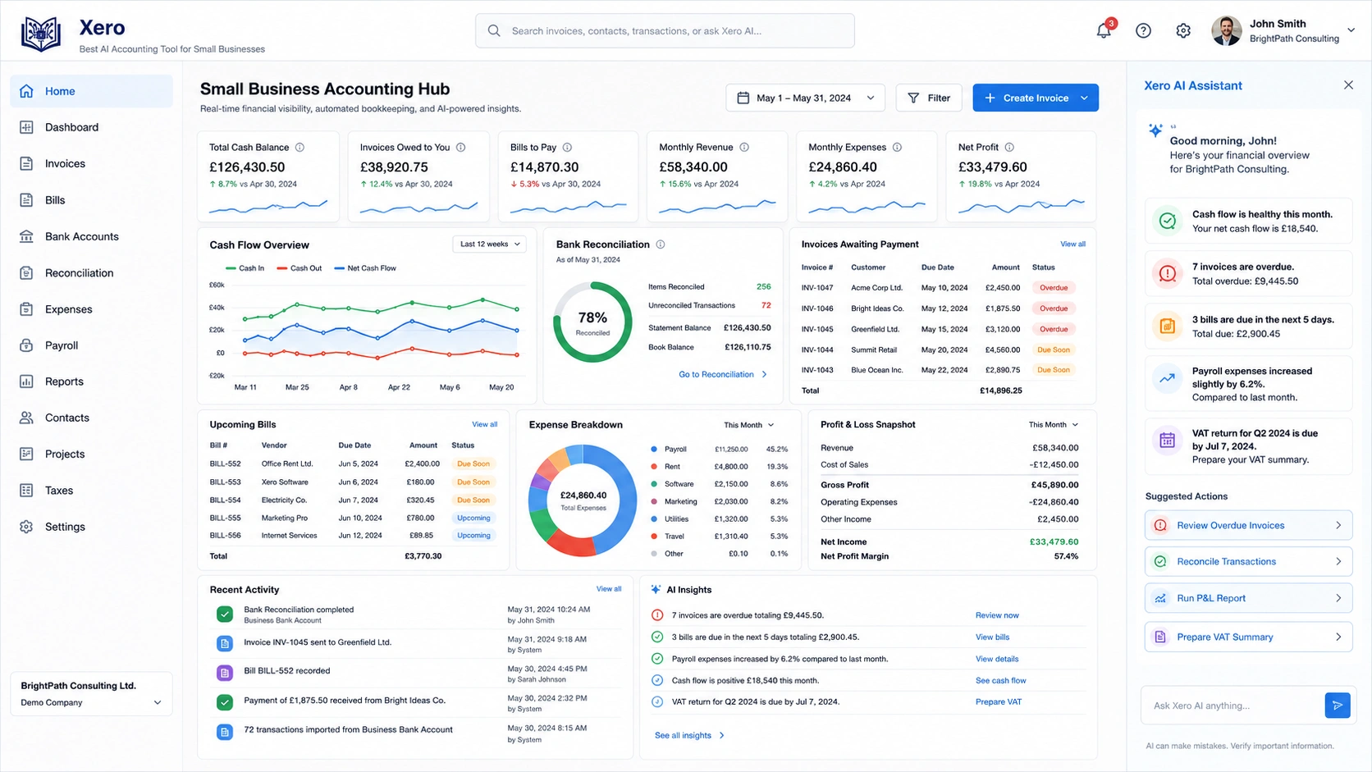Click the icon for 72 transactions imported

(x=225, y=732)
